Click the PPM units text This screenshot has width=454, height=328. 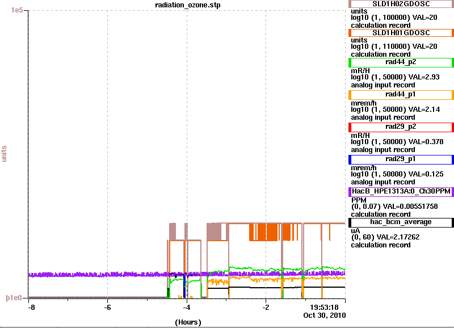[359, 200]
